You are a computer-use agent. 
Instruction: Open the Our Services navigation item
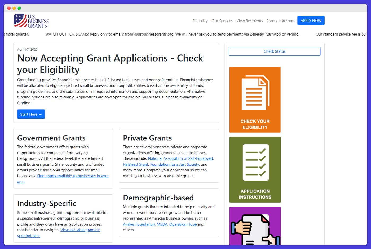(222, 21)
